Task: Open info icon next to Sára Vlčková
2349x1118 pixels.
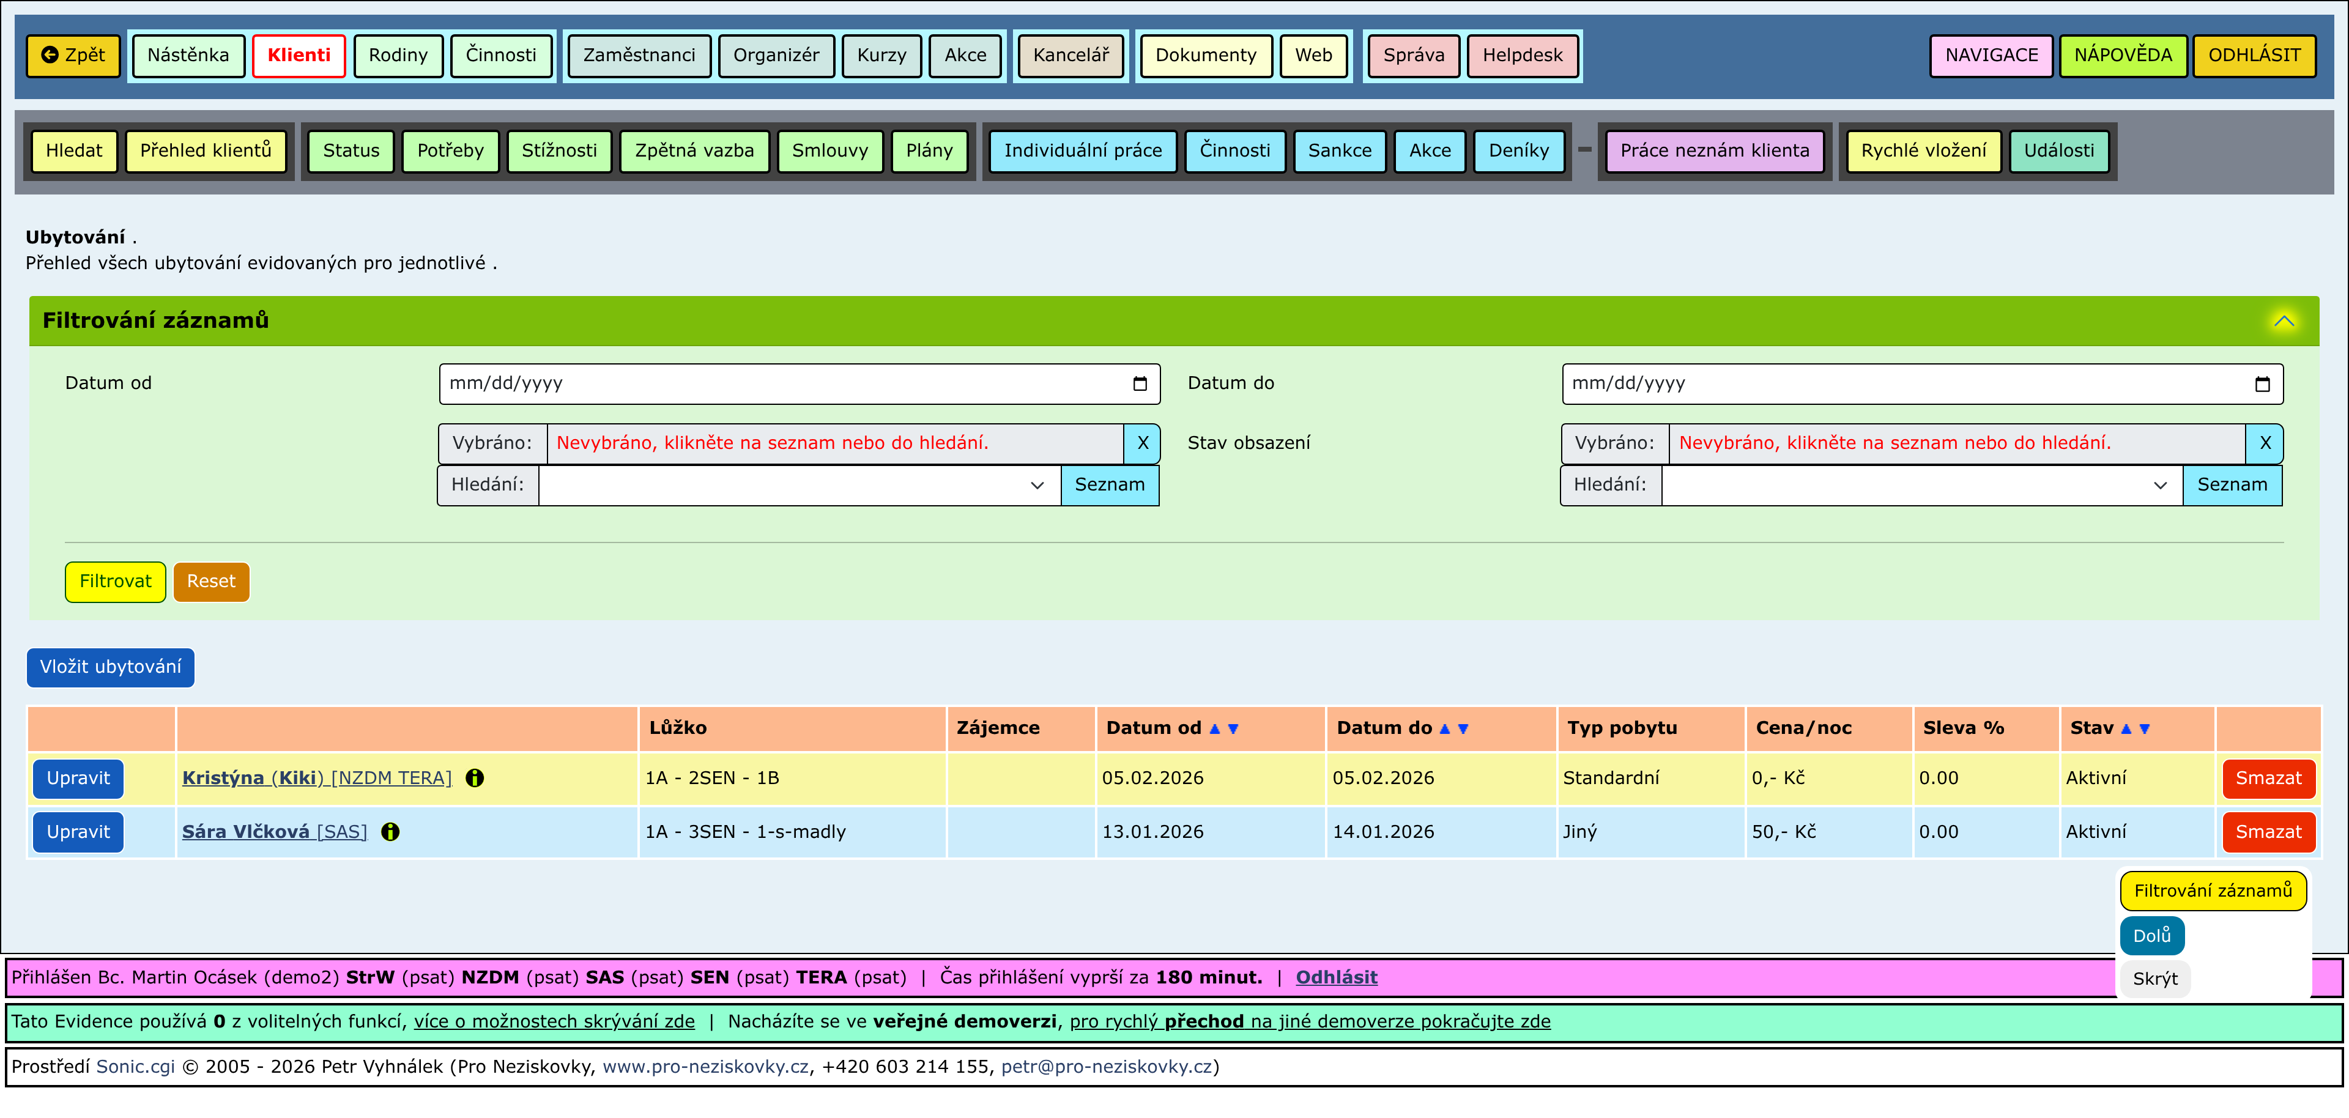Action: click(390, 832)
